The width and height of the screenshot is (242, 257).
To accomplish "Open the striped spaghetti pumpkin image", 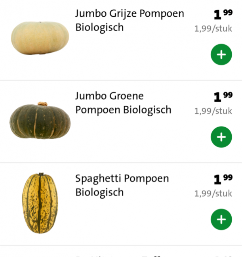I will pos(40,203).
